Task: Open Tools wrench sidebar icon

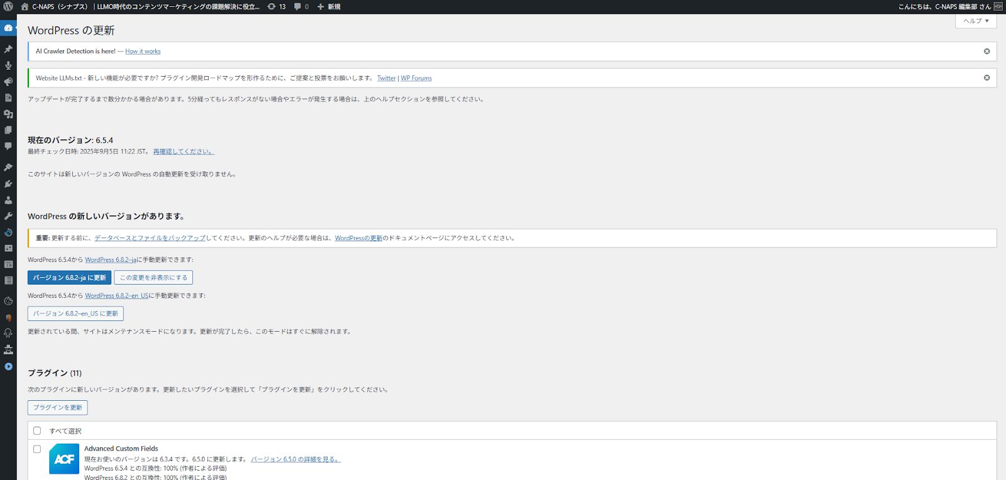Action: click(x=8, y=216)
